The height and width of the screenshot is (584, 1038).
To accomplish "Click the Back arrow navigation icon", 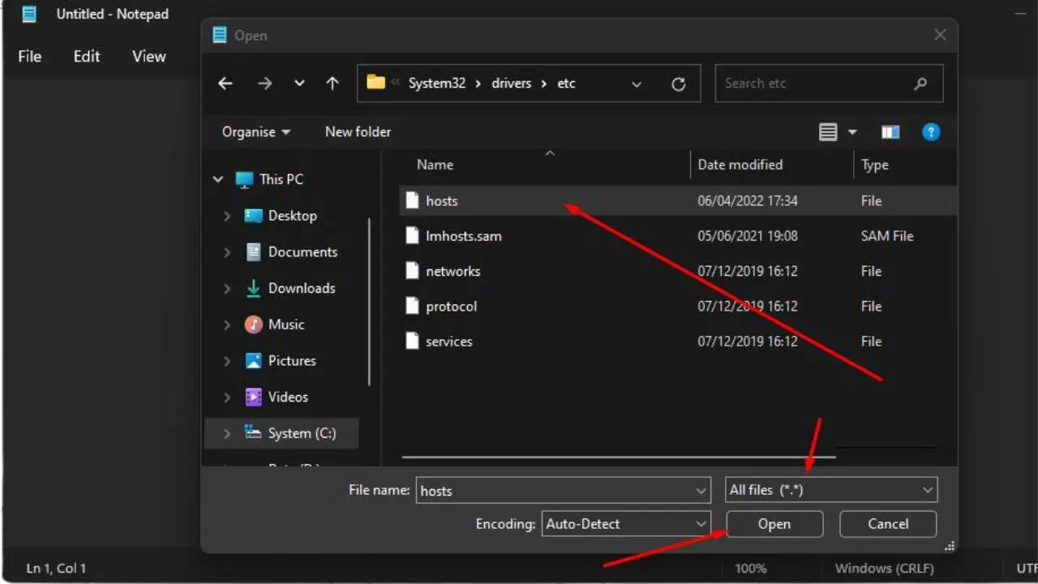I will (x=225, y=84).
